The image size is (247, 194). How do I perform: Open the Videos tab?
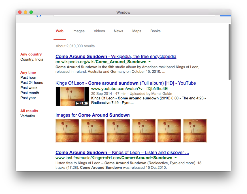tap(99, 31)
